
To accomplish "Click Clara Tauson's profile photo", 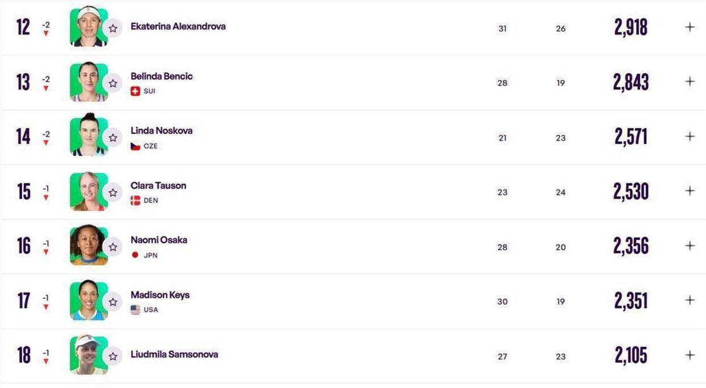I will 88,192.
